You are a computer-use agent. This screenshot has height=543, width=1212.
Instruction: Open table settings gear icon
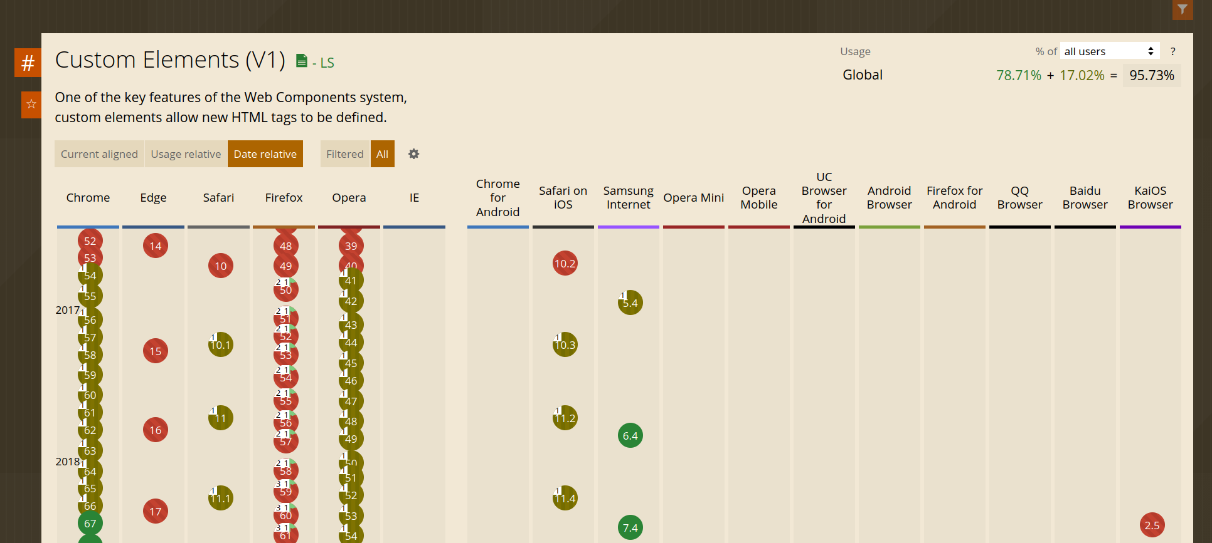(413, 154)
